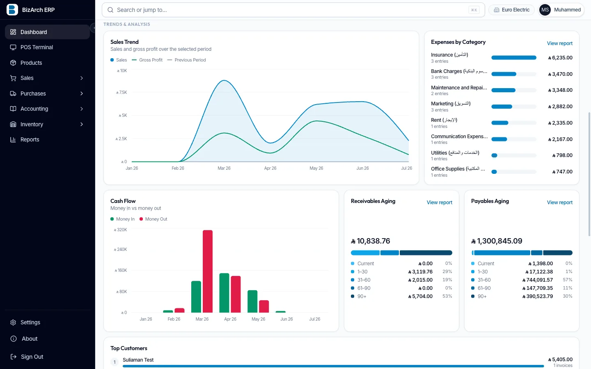Screen dimensions: 591x369
Task: Focus the Search or jump to field
Action: 293,10
